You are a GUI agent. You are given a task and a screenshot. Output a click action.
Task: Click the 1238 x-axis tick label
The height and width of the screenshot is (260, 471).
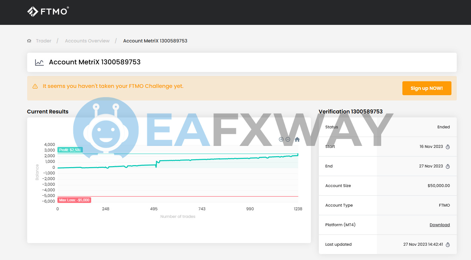pos(298,209)
